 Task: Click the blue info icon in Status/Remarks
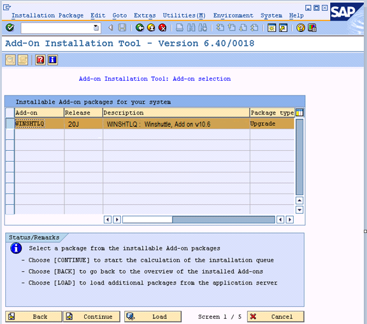tap(16, 248)
